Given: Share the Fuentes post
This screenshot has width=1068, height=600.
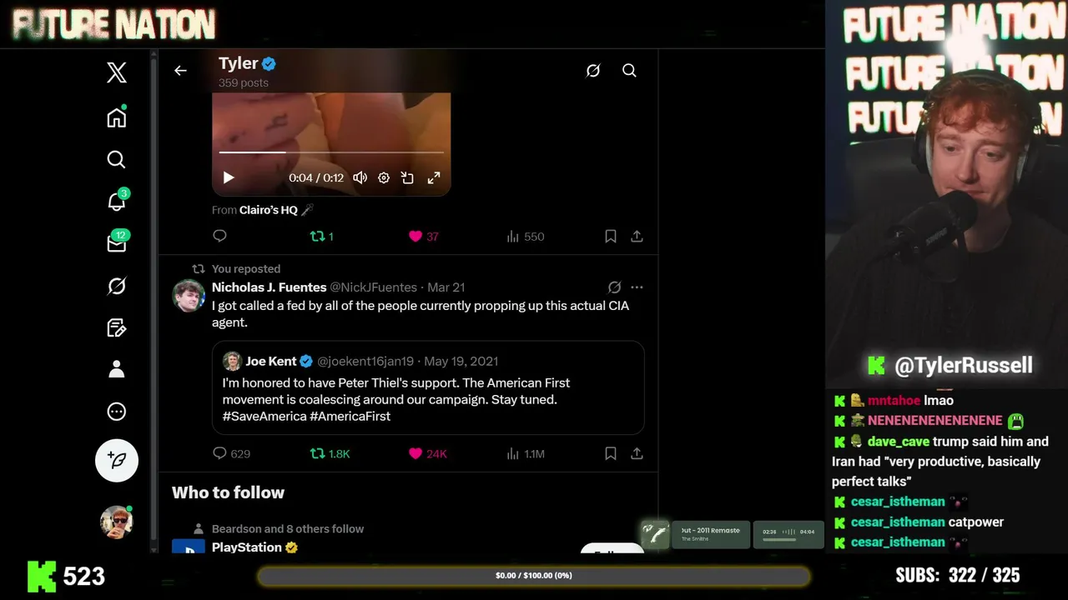Looking at the screenshot, I should 637,453.
